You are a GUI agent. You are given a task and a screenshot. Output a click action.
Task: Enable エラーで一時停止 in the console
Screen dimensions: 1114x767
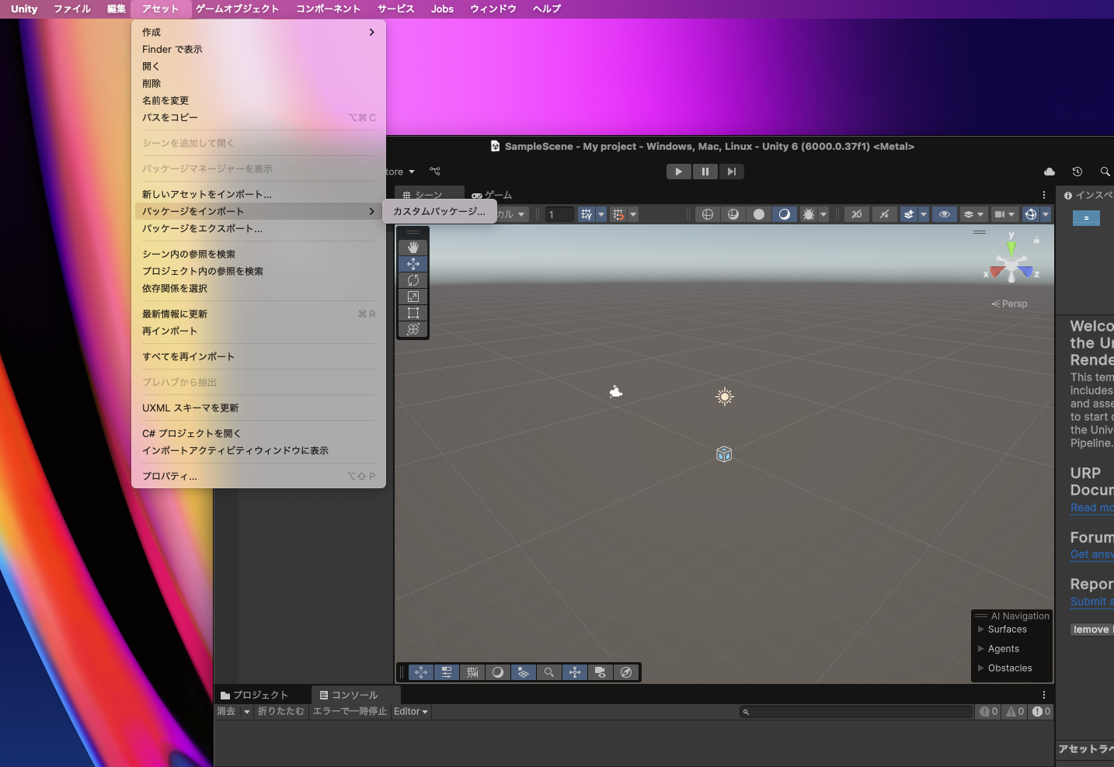point(350,711)
